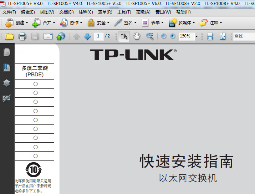This screenshot has width=255, height=194.
Task: Open the 窗口(W) menu
Action: pos(163,12)
